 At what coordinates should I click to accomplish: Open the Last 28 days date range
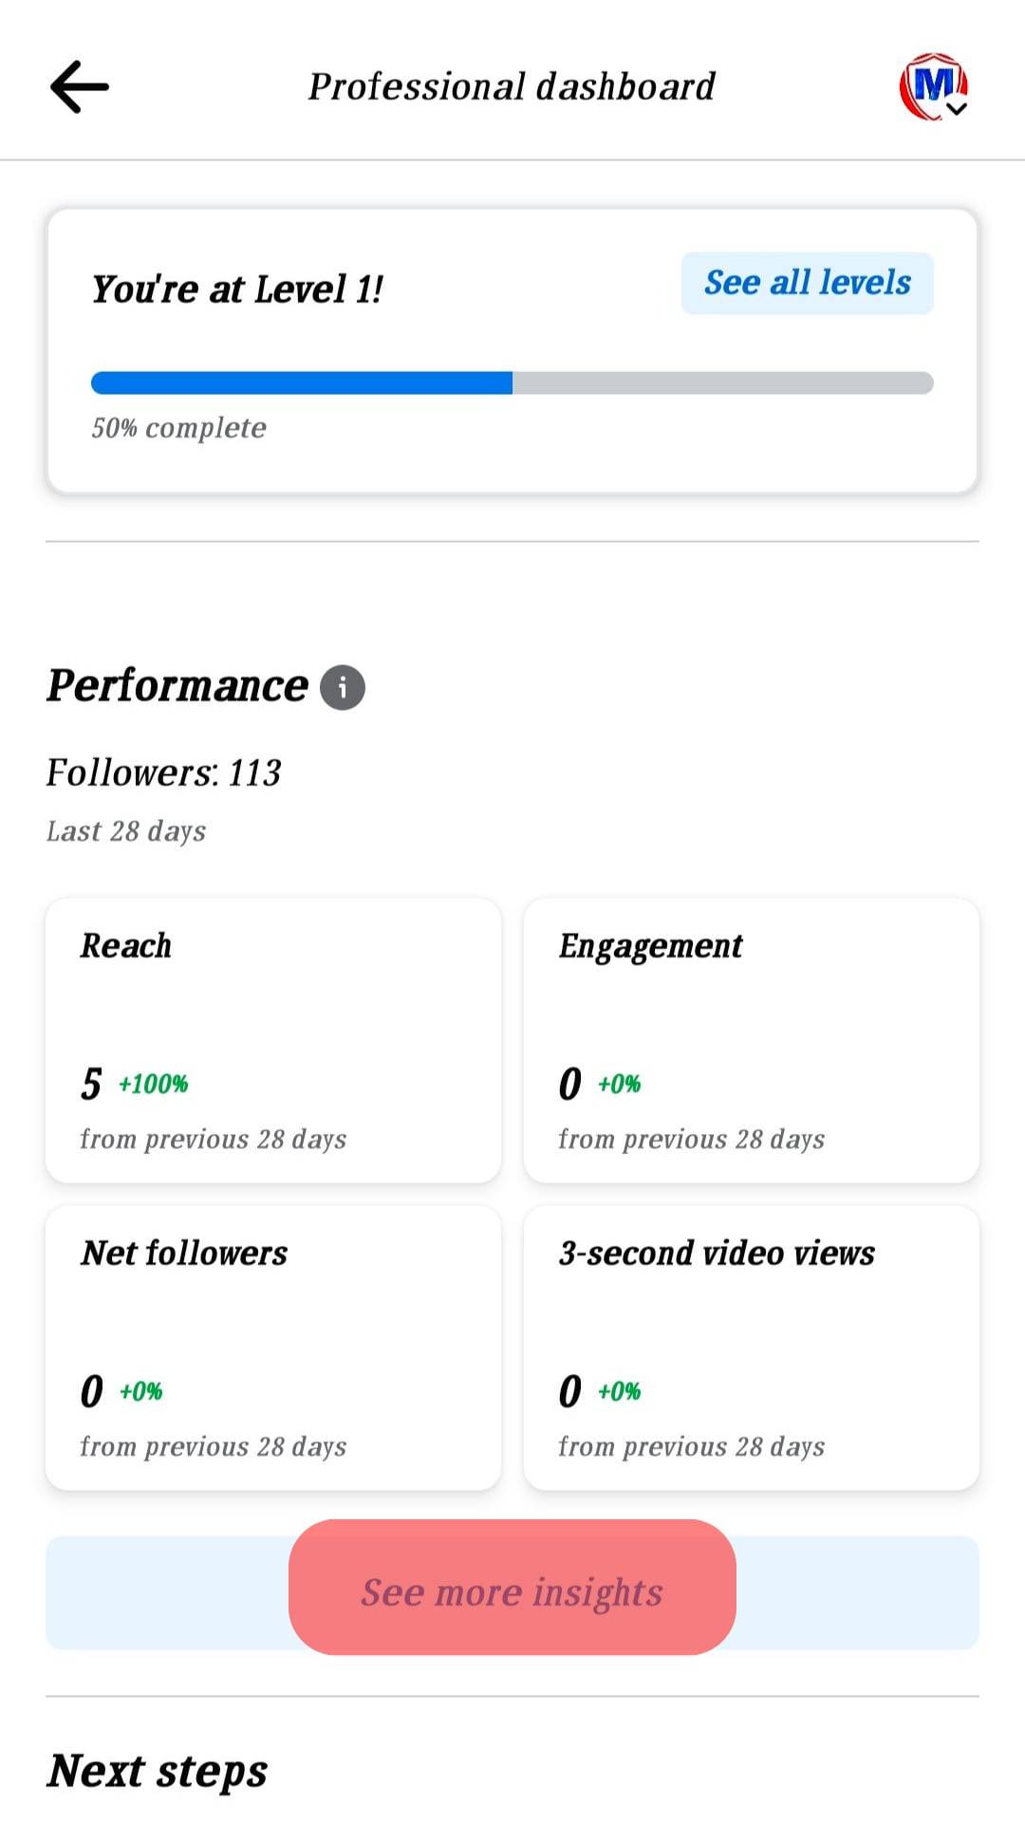click(x=125, y=830)
